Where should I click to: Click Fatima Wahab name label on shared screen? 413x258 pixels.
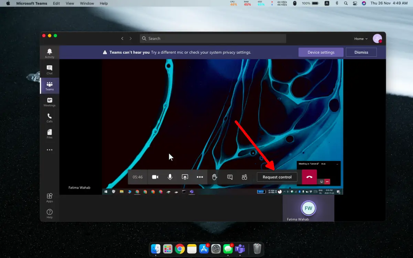[80, 188]
